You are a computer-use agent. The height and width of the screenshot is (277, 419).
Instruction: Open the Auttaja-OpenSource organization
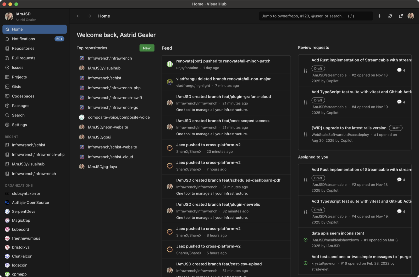[x=35, y=203]
